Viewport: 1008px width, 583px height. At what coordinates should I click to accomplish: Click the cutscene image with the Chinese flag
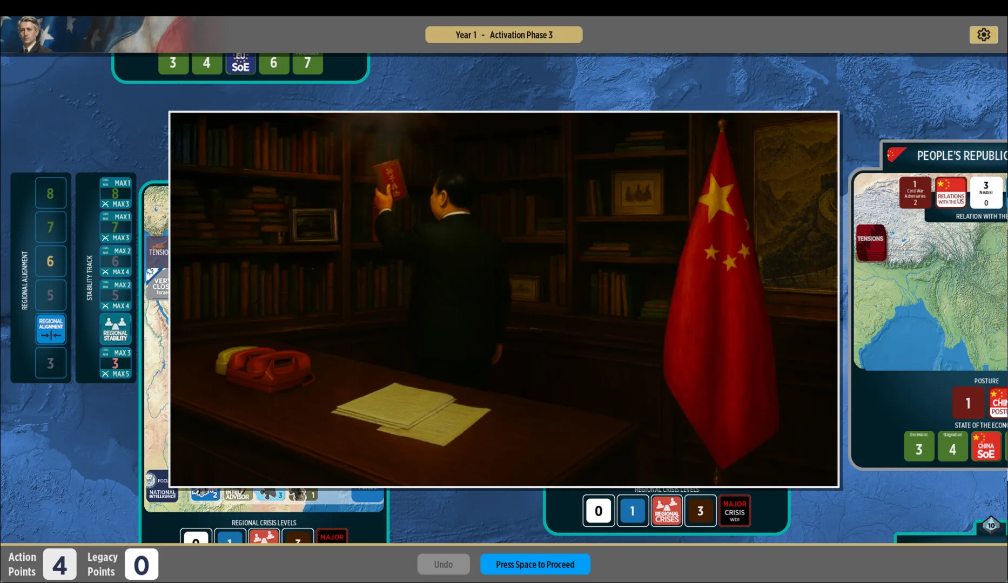click(504, 299)
